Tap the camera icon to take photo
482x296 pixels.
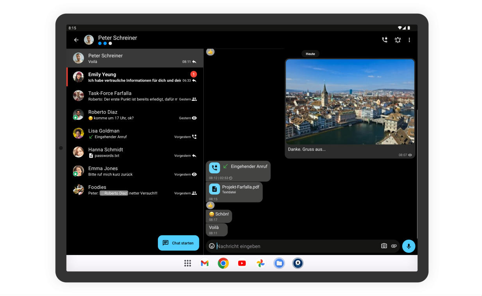[384, 246]
